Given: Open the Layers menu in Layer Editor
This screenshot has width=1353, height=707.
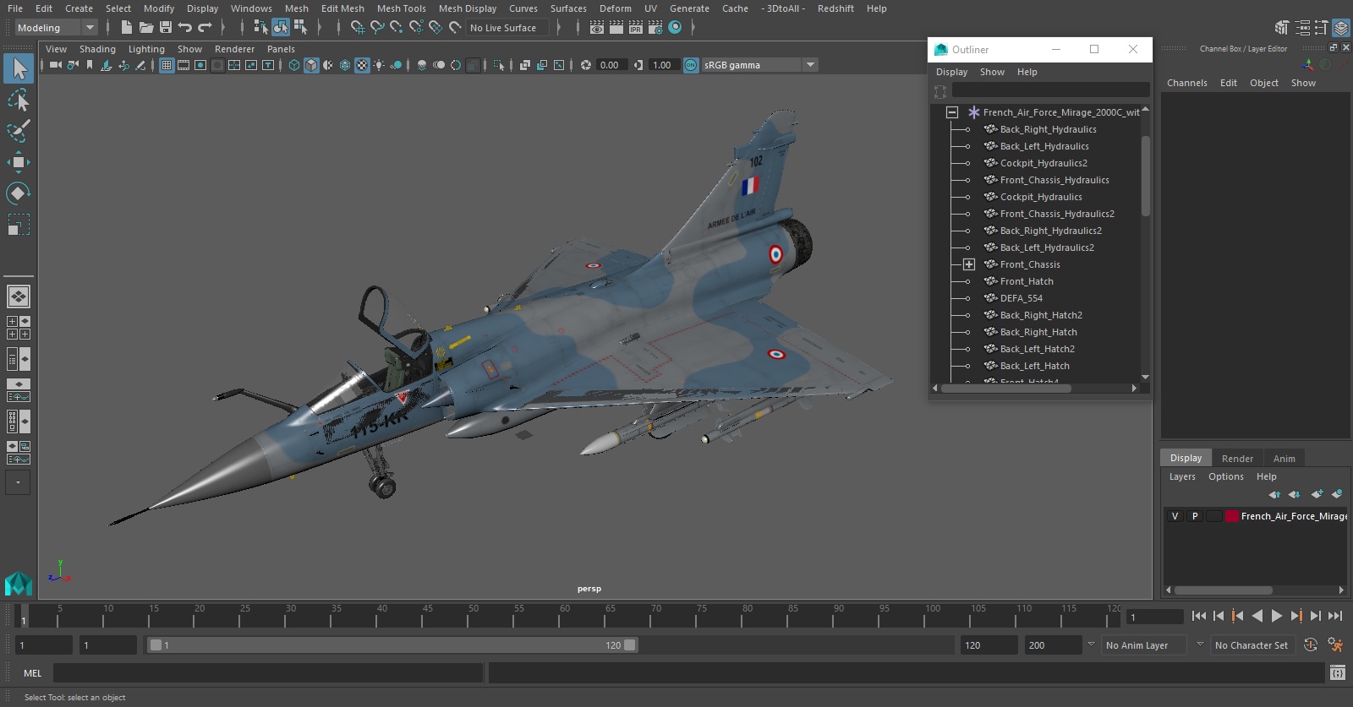Looking at the screenshot, I should [1182, 476].
